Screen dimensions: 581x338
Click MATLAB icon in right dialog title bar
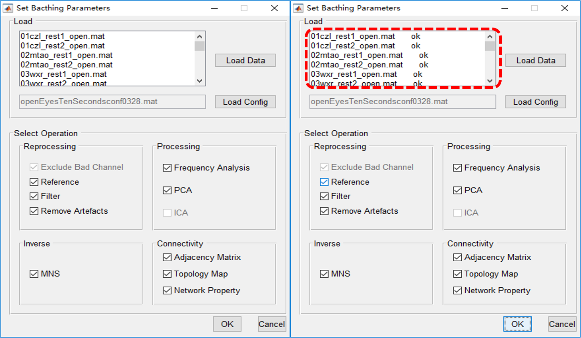click(298, 8)
